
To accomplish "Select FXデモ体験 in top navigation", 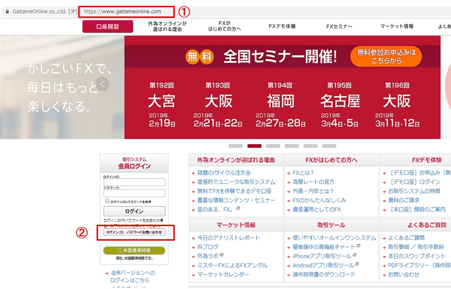I will [282, 26].
